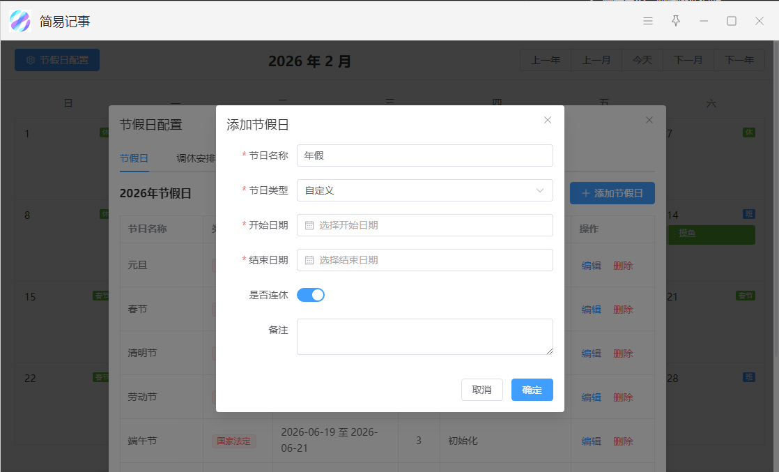This screenshot has width=779, height=472.
Task: Switch to the 调休安排 tab
Action: pos(196,158)
